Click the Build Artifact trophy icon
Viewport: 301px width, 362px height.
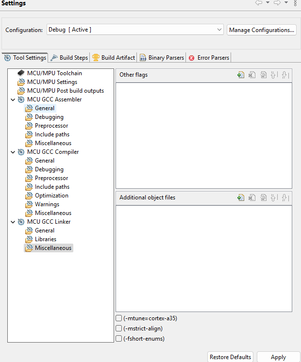[96, 57]
